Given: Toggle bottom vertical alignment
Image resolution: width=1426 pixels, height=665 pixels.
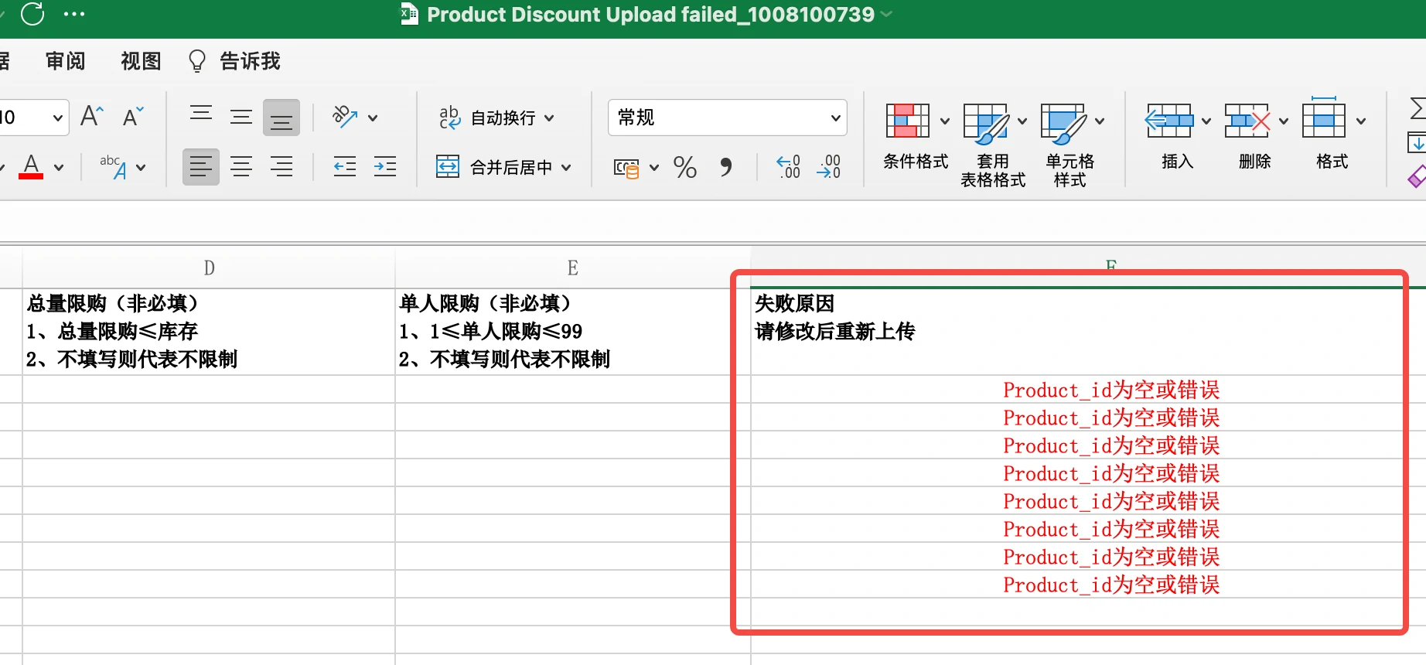Looking at the screenshot, I should [x=281, y=118].
